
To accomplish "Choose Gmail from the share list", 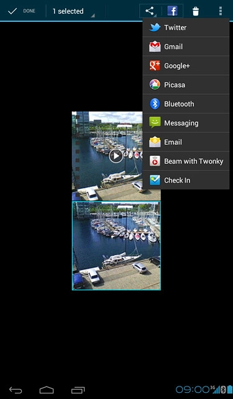I will click(186, 47).
